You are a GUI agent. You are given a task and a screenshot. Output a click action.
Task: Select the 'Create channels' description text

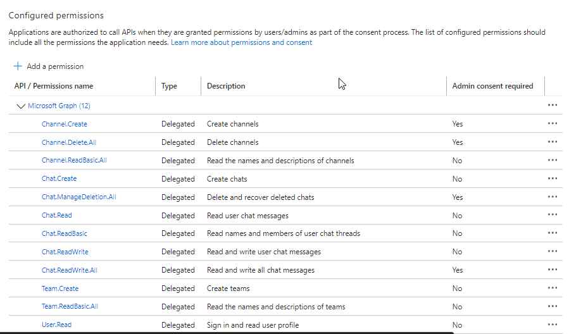click(x=233, y=124)
